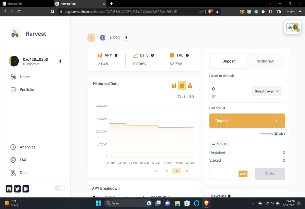305x209 pixels.
Task: Show APY bar chart in Historical Data
Action: coord(174,86)
